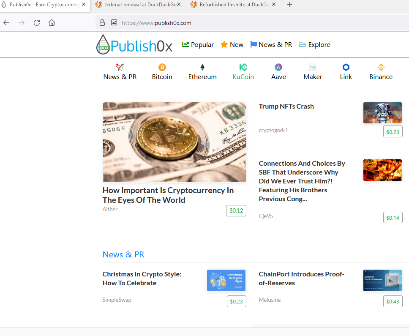This screenshot has width=409, height=336.
Task: Switch to the Refurbished fleshlite DuckDuckGo tab
Action: [234, 4]
